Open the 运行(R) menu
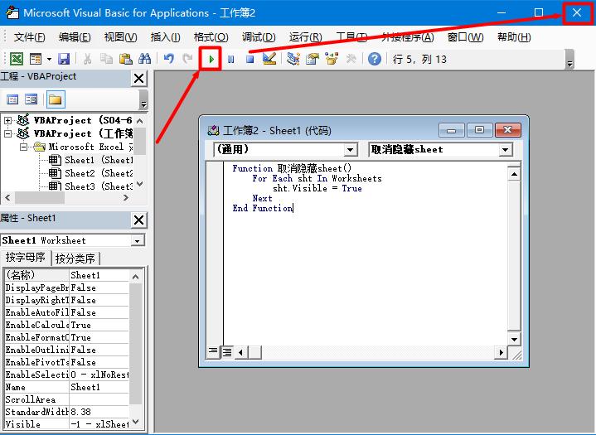The image size is (596, 435). 305,37
